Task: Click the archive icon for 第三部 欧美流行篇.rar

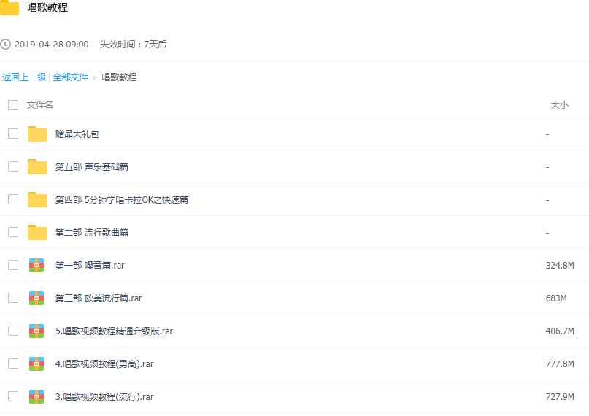Action: point(36,298)
